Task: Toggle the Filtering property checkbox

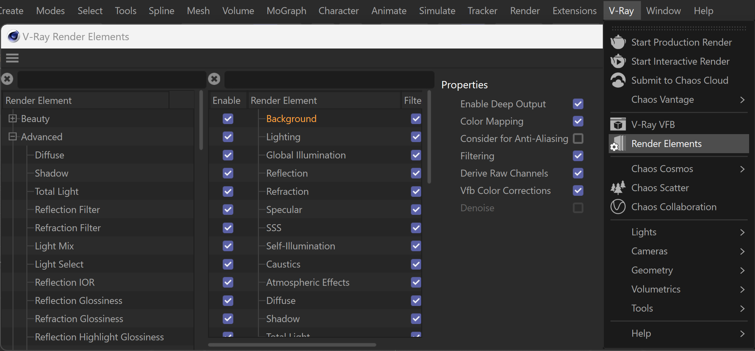Action: tap(578, 156)
